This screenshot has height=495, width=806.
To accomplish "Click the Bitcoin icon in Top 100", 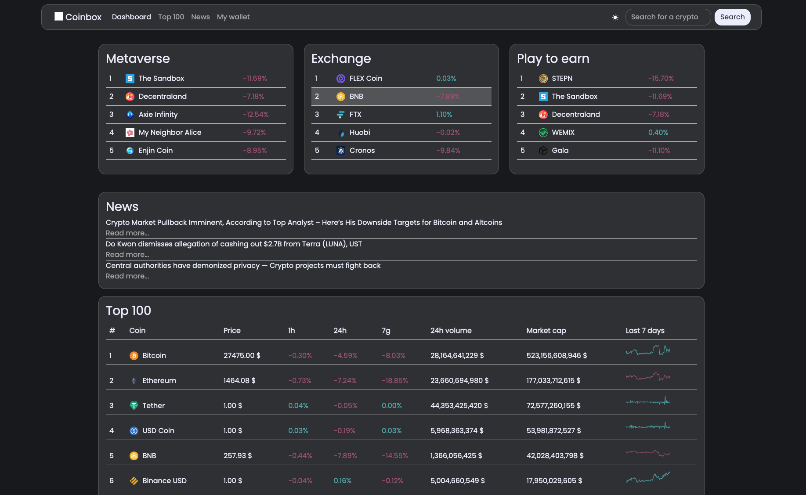I will 134,356.
